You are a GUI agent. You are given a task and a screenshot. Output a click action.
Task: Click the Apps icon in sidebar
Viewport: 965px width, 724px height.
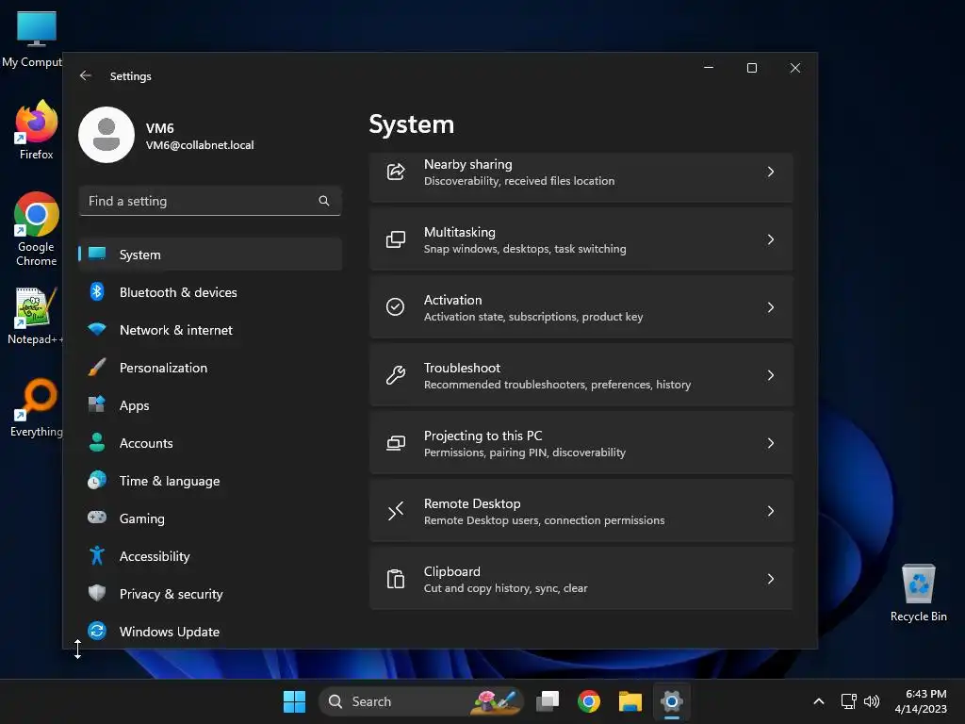click(97, 404)
